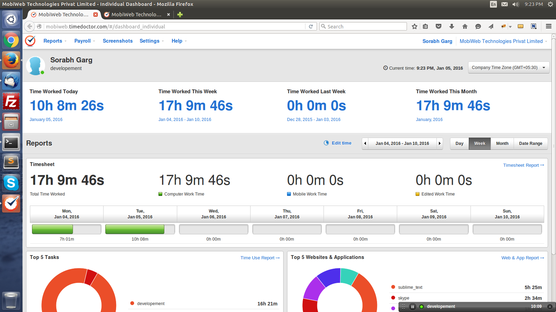Bookmark this page with star icon
The image size is (556, 312).
coord(415,26)
